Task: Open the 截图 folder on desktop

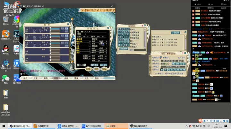Action: 6,94
